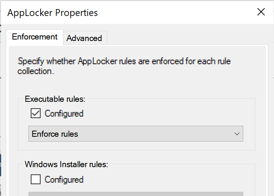Screen dimensions: 274x196
Task: Enable Configured checkbox under Windows Installer rules
Action: tap(36, 179)
